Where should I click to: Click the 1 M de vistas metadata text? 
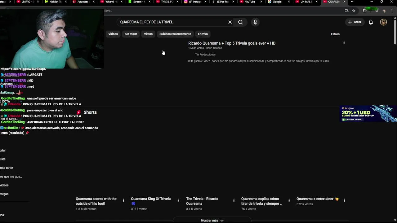196,48
